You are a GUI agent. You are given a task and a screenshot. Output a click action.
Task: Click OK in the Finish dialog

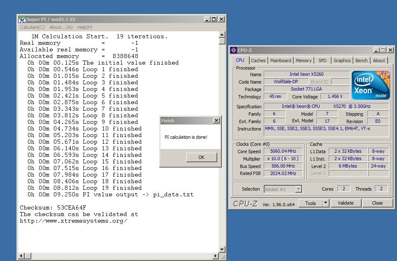(x=202, y=157)
